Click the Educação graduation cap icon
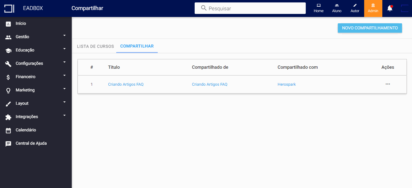 tap(8, 51)
